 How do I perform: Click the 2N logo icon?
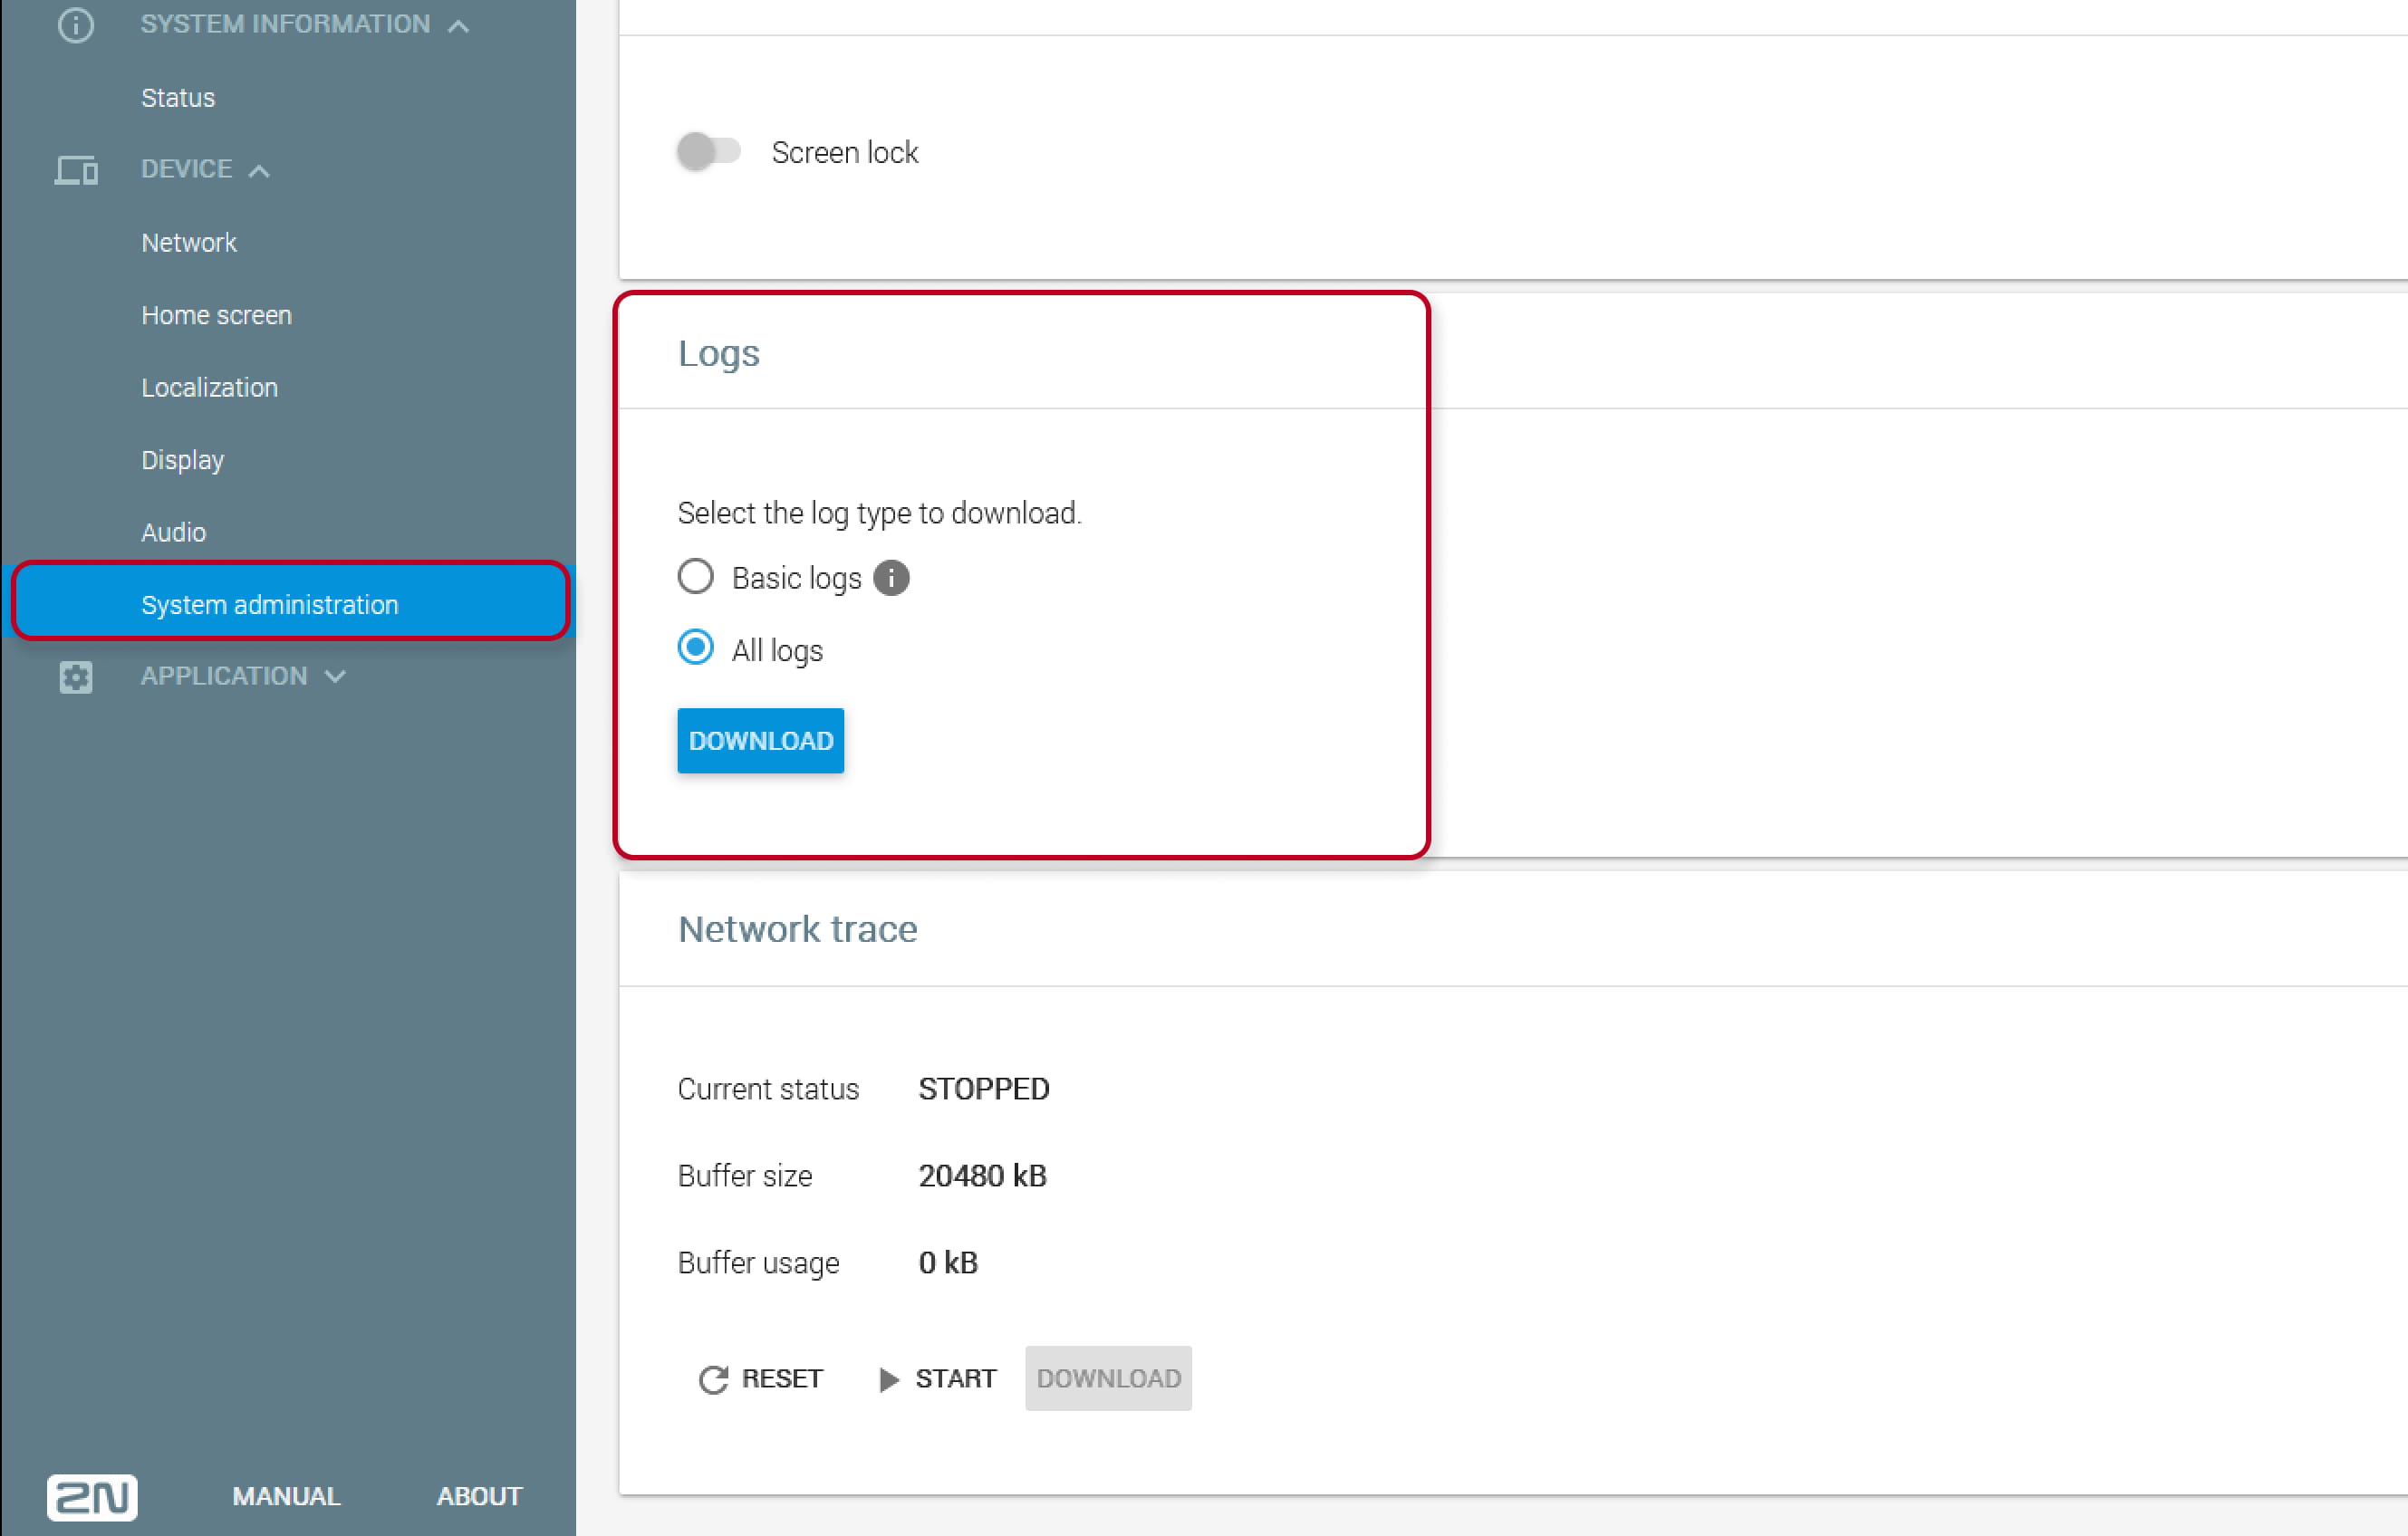coord(92,1496)
